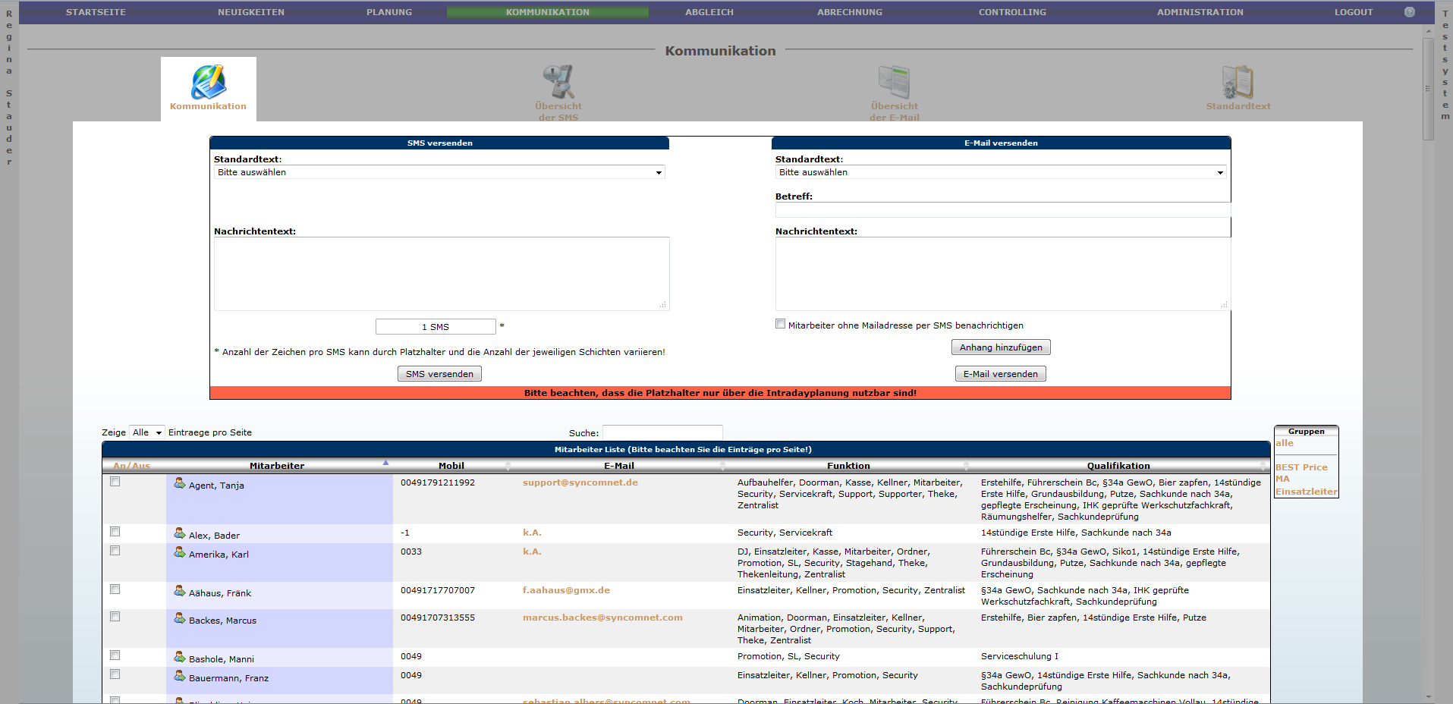Select the highlighted Kommunikation menu
Viewport: 1453px width, 704px height.
click(548, 12)
